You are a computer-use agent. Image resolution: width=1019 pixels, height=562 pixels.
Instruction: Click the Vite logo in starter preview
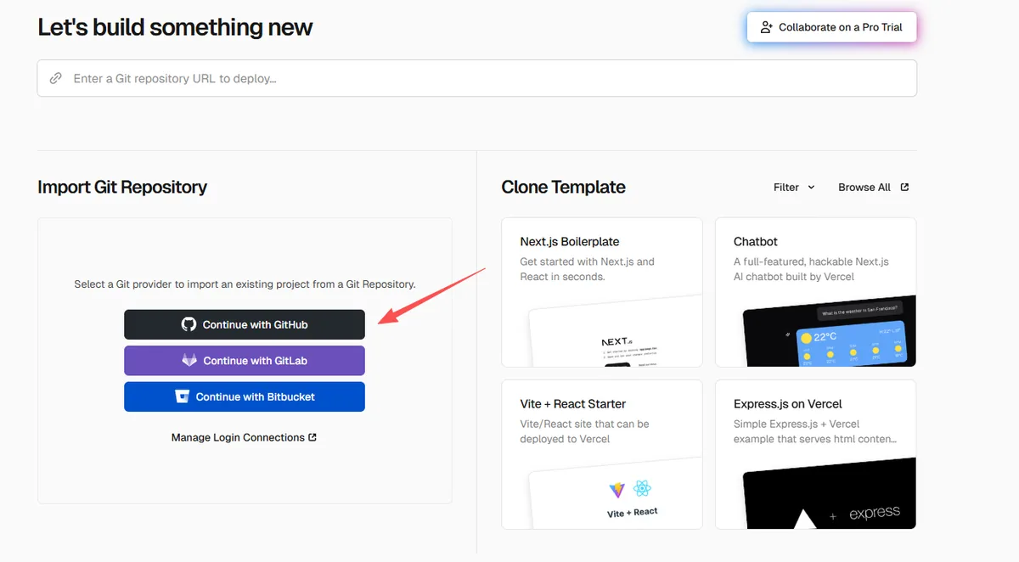click(x=616, y=490)
